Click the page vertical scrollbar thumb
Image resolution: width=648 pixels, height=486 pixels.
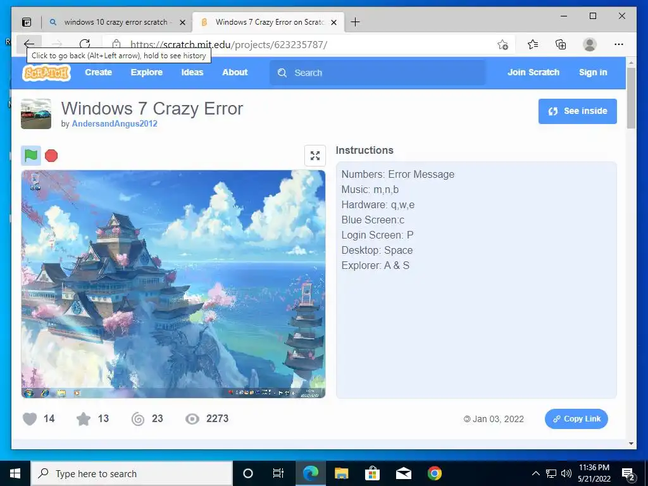[x=631, y=98]
